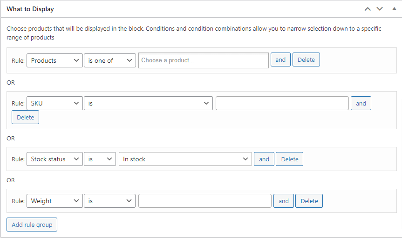Image resolution: width=402 pixels, height=238 pixels.
Task: Move What to Display panel down
Action: pos(380,9)
